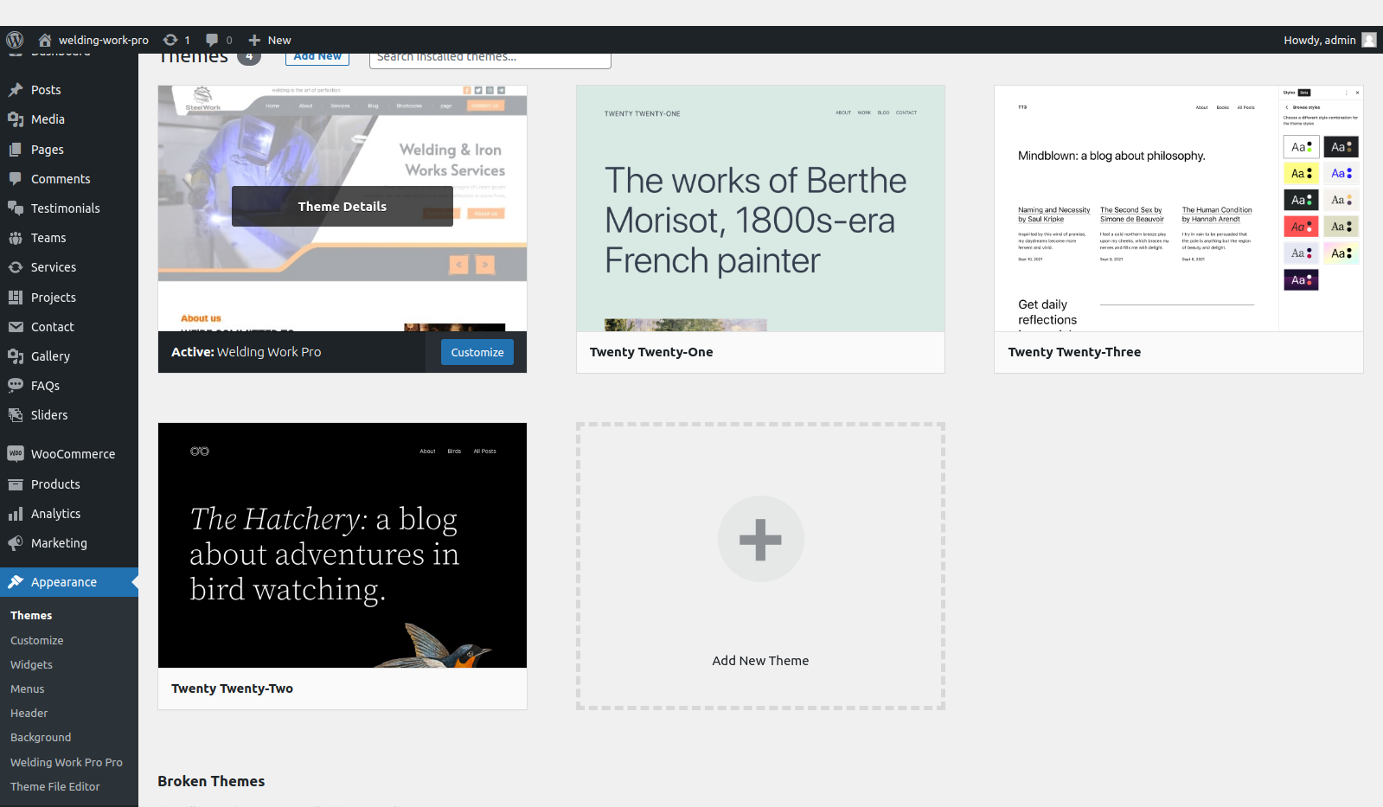Select the Twenty Twenty-Two theme thumbnail
Screen dimensions: 1383x807
[x=343, y=545]
